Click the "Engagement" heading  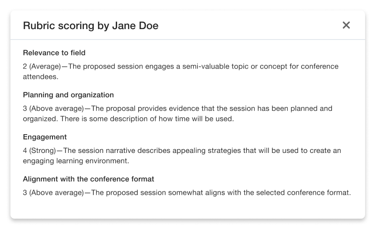coord(45,137)
